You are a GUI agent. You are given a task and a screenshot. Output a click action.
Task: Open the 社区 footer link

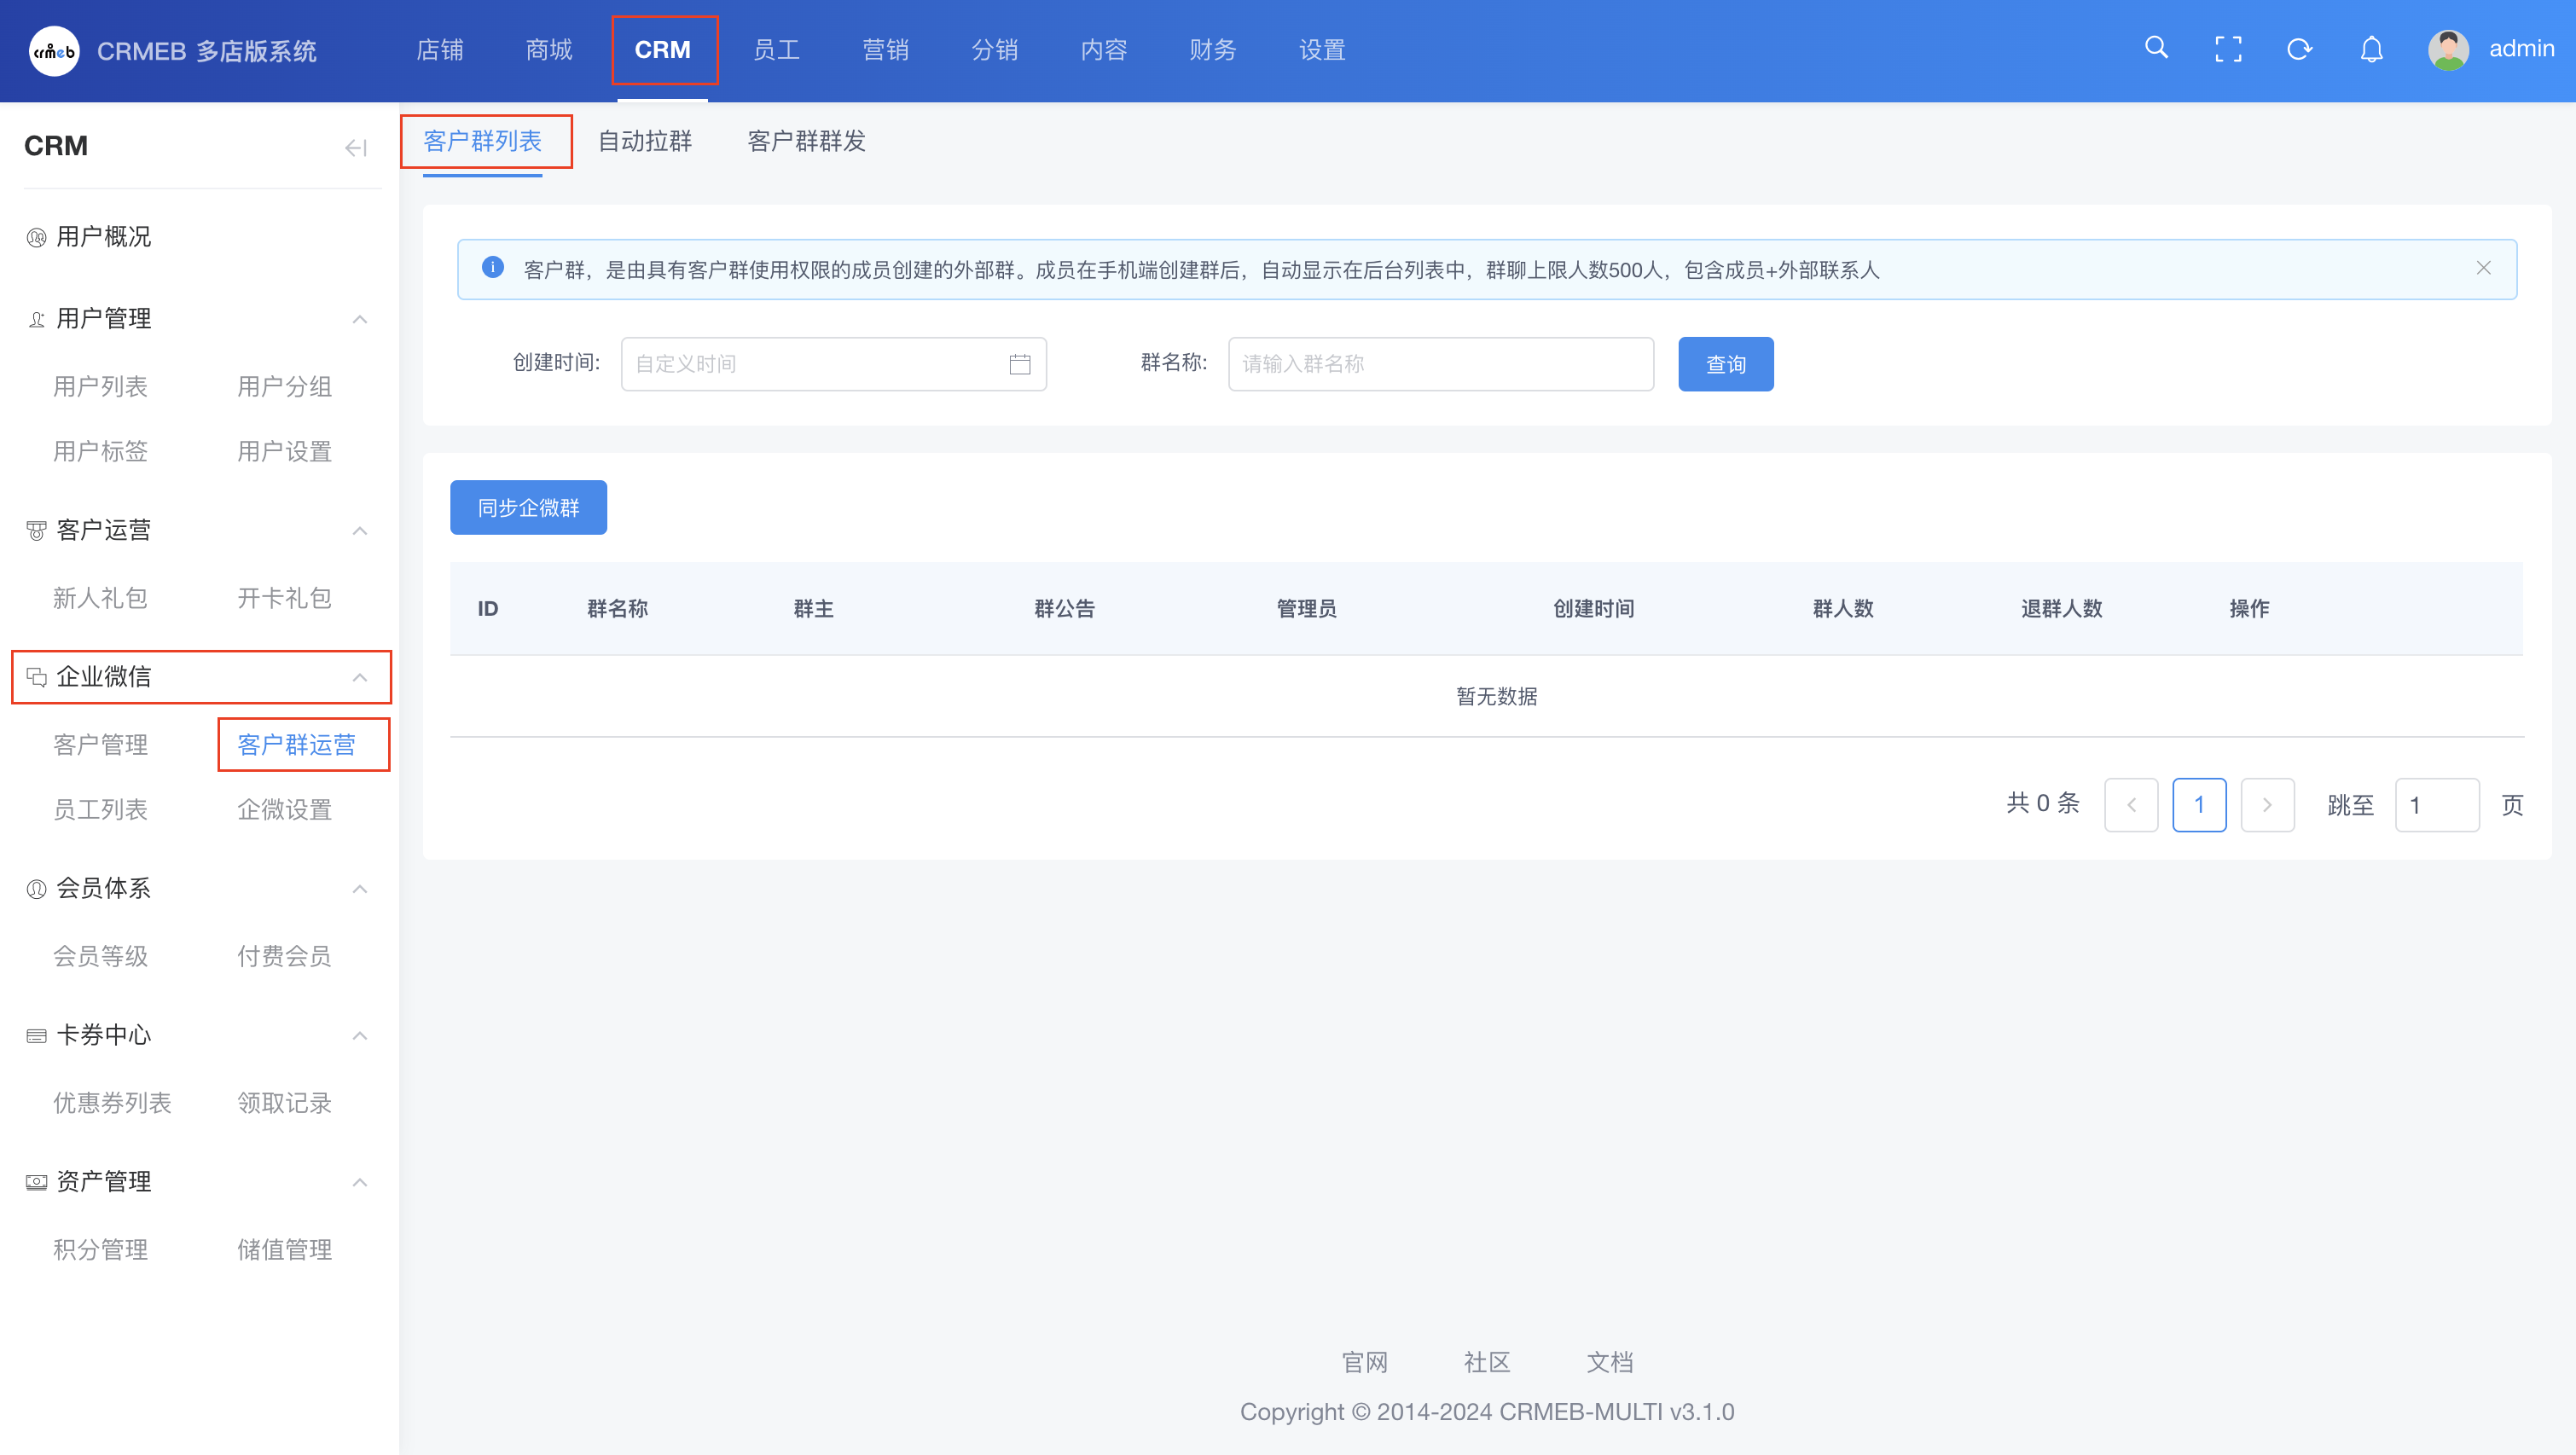(1487, 1362)
